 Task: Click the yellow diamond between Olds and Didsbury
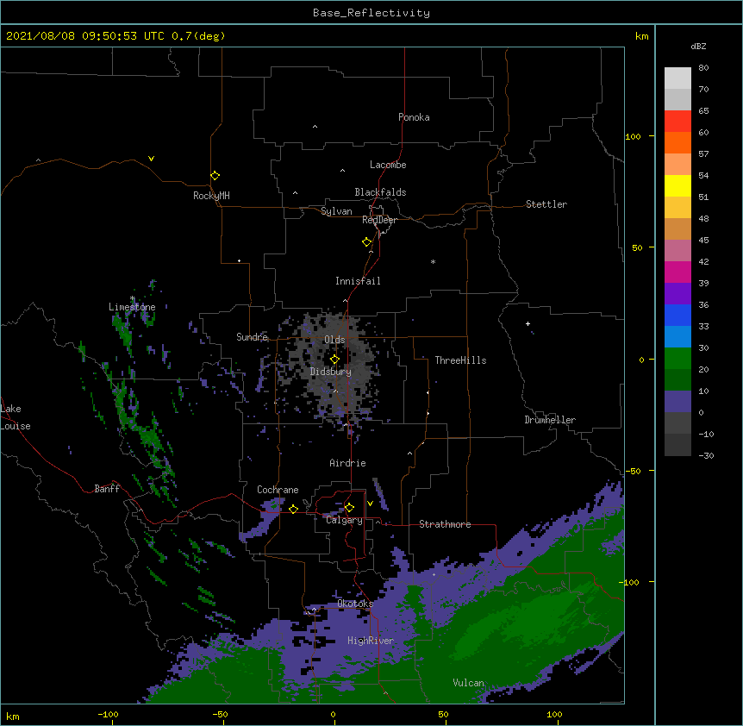coord(334,360)
